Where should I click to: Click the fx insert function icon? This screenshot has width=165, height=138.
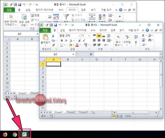click(x=91, y=54)
